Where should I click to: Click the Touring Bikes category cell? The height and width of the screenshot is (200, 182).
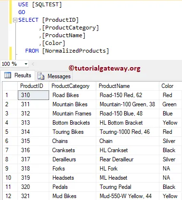pyautogui.click(x=72, y=132)
